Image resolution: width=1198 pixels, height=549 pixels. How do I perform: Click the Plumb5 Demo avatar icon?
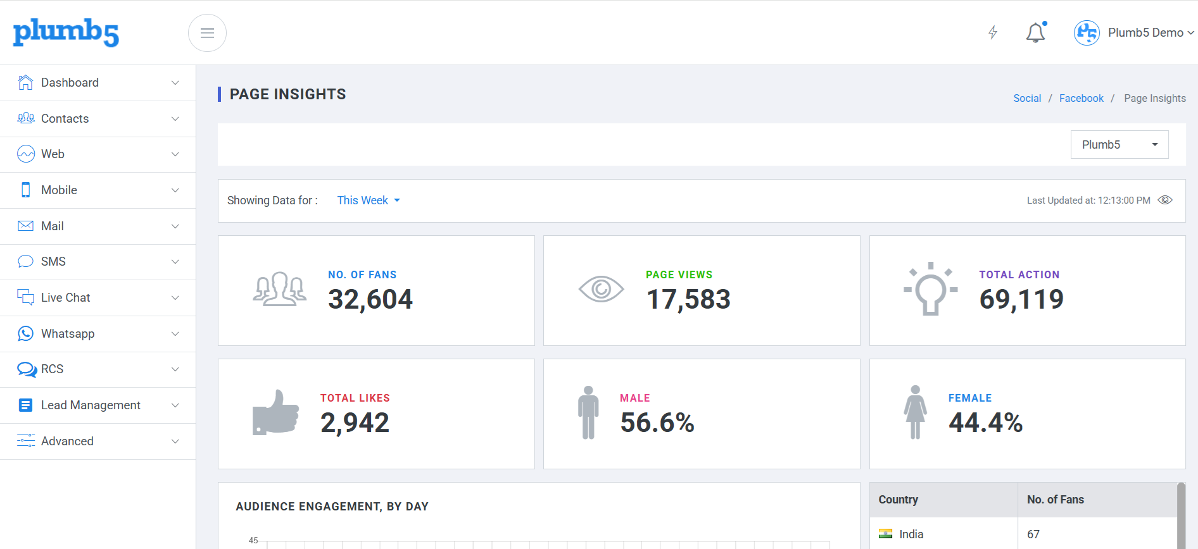click(1087, 33)
